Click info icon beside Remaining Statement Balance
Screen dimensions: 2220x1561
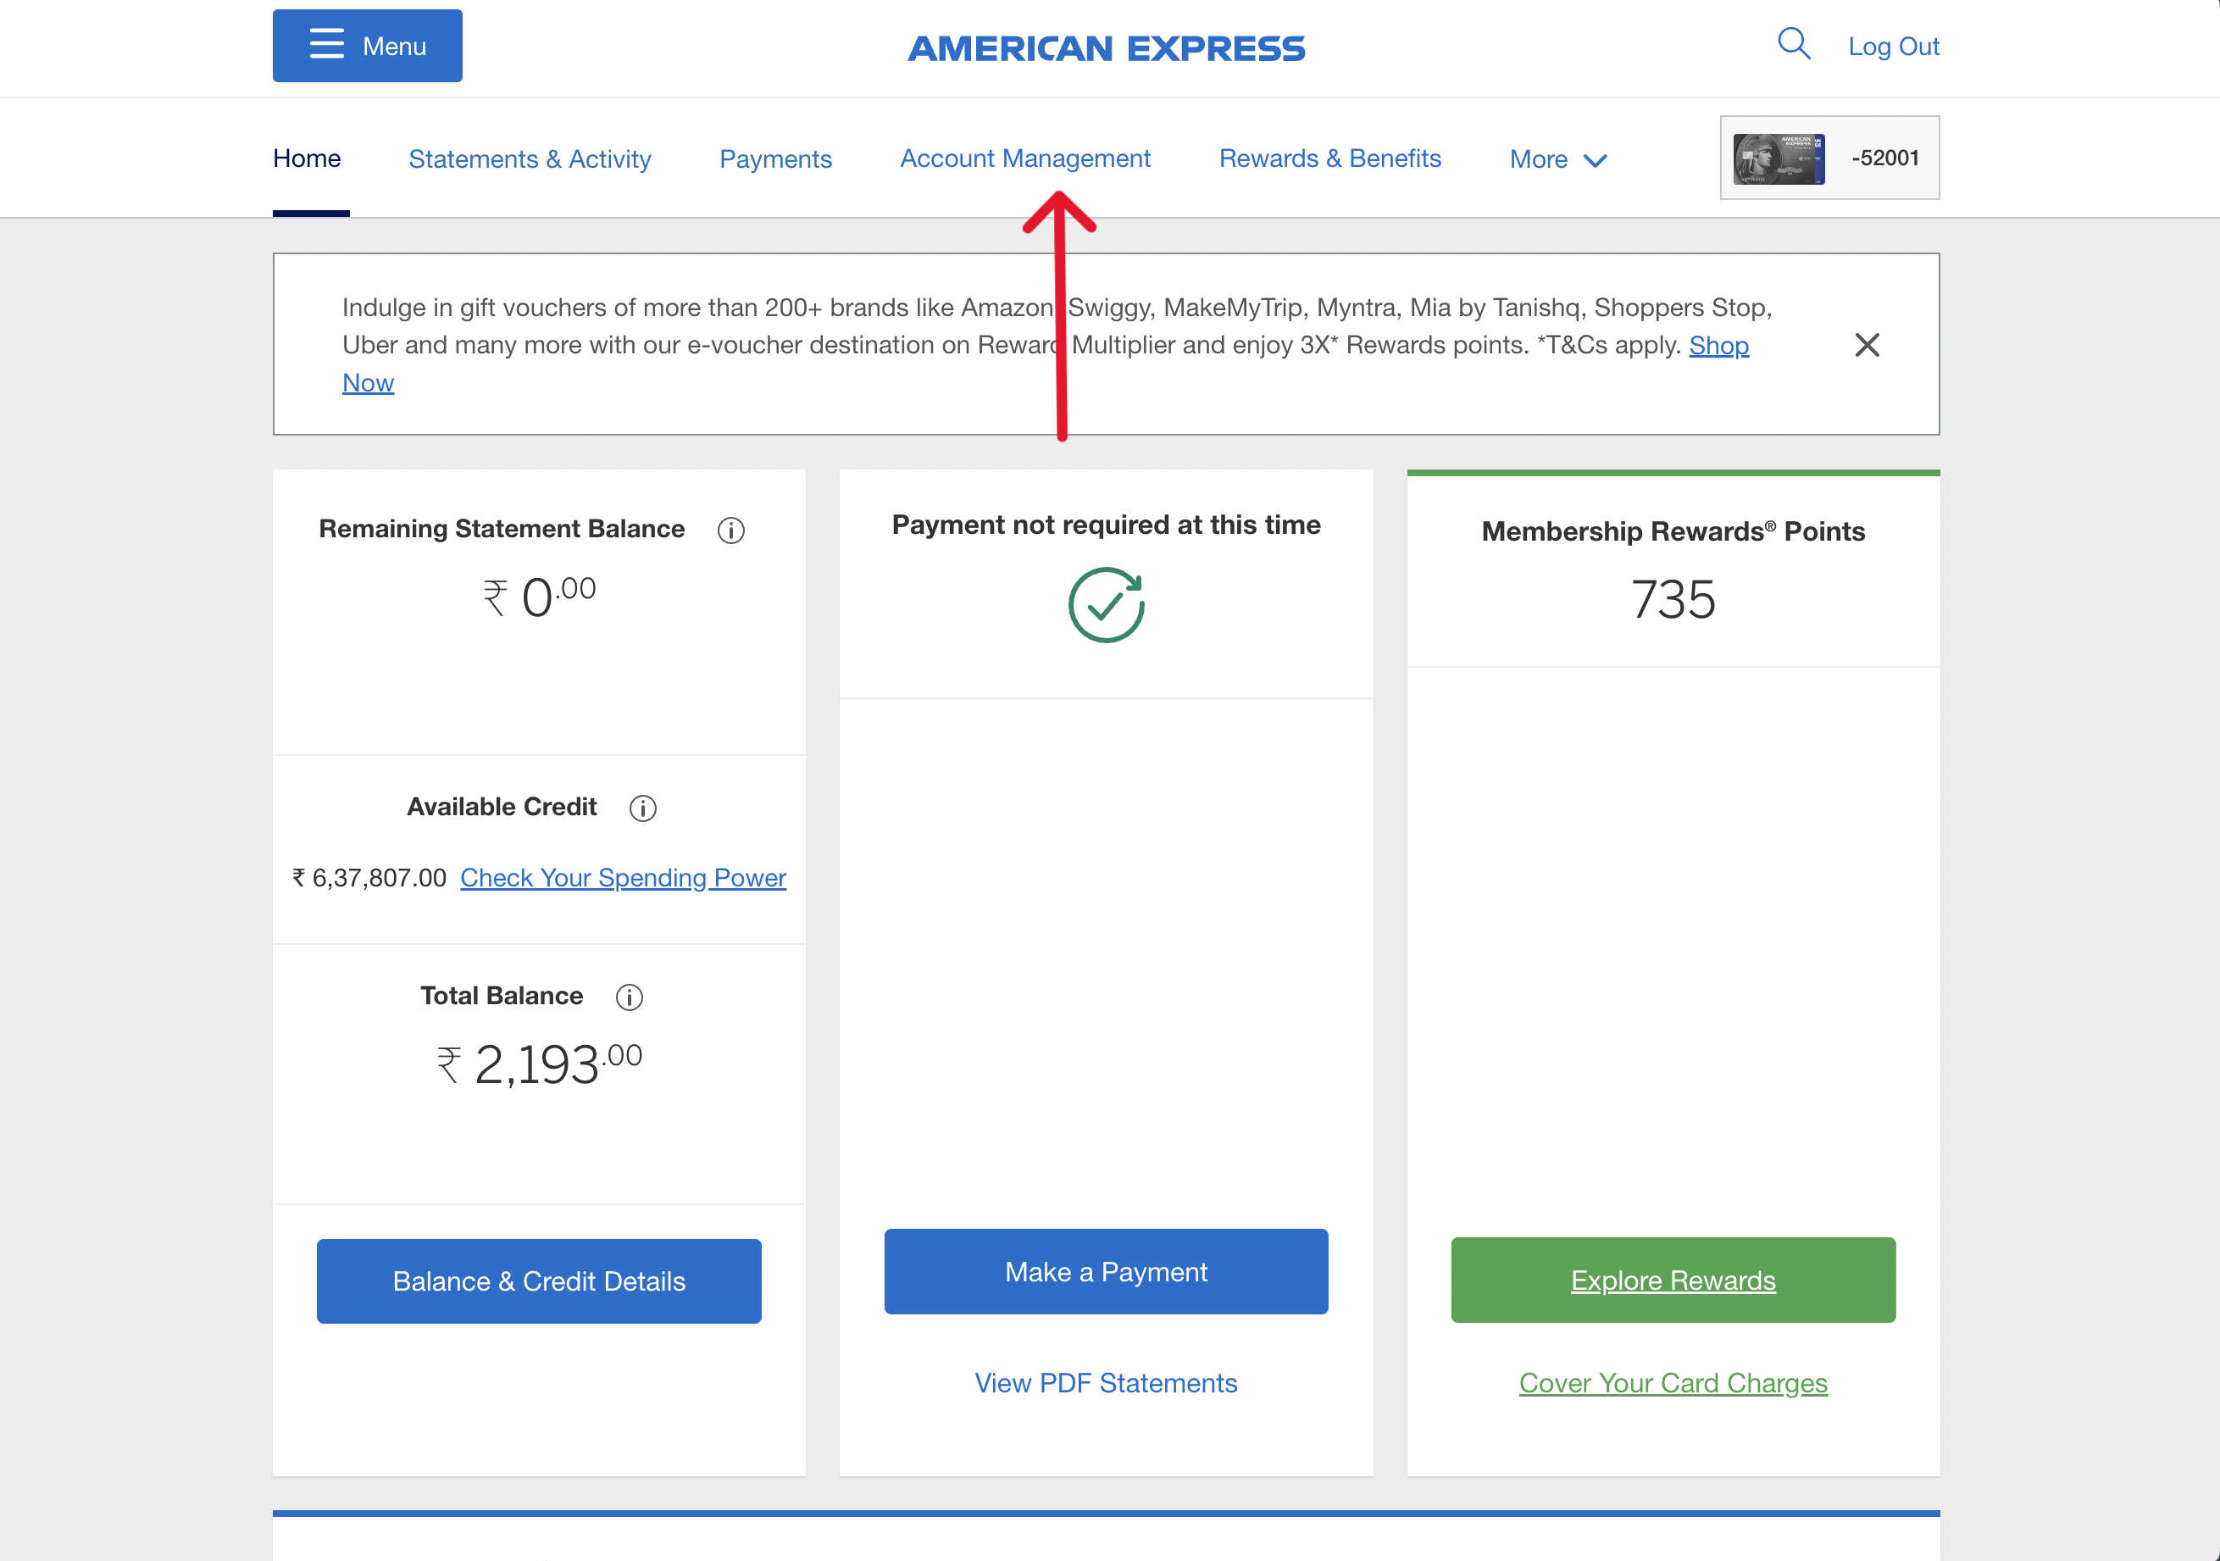[731, 530]
